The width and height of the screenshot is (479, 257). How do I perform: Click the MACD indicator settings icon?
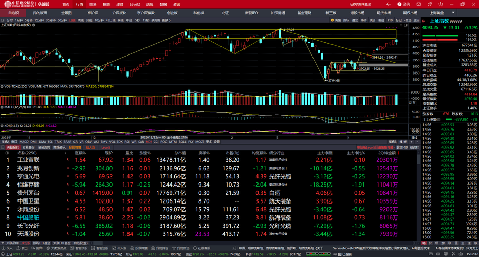2,107
